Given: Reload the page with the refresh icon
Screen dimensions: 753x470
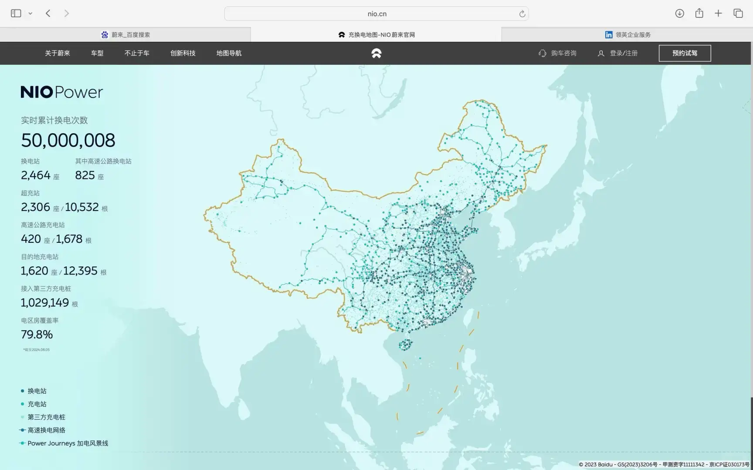Looking at the screenshot, I should coord(522,14).
